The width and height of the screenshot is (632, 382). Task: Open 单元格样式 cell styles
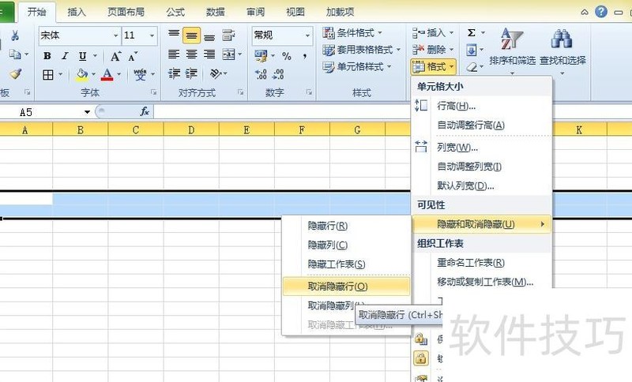click(x=357, y=67)
